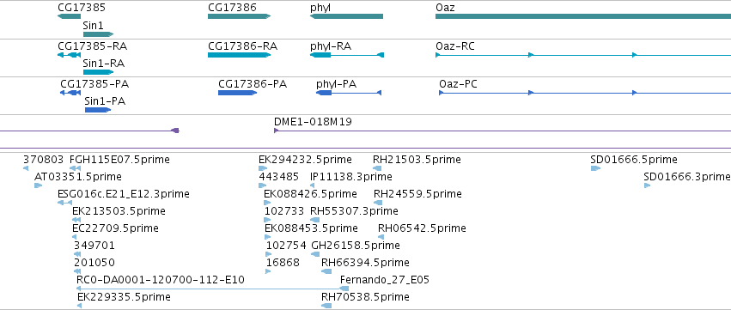731x310 pixels.
Task: Click the CG17386-RA transcript bar
Action: [239, 55]
